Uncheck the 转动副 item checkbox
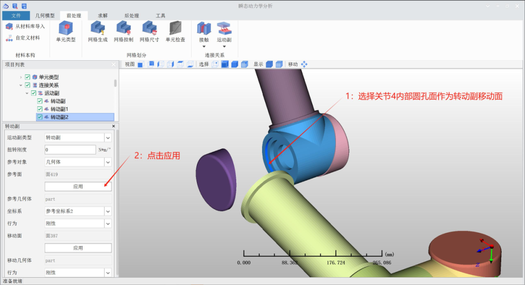The width and height of the screenshot is (525, 285). [39, 101]
